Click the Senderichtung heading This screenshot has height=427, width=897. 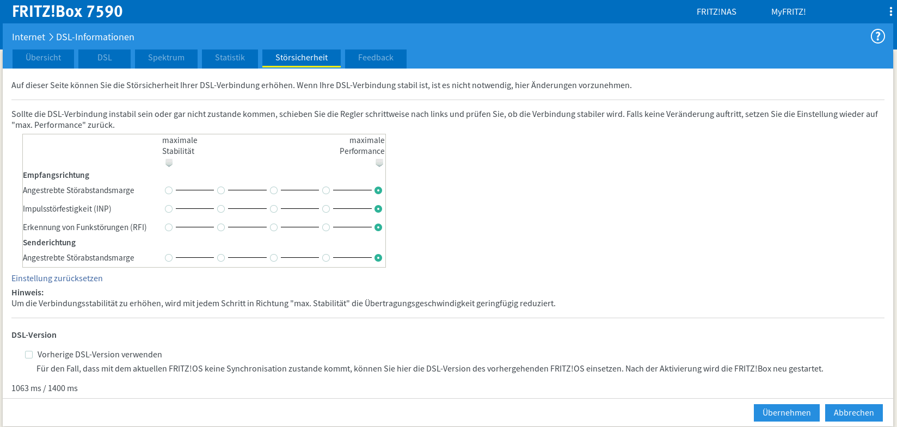(x=50, y=243)
